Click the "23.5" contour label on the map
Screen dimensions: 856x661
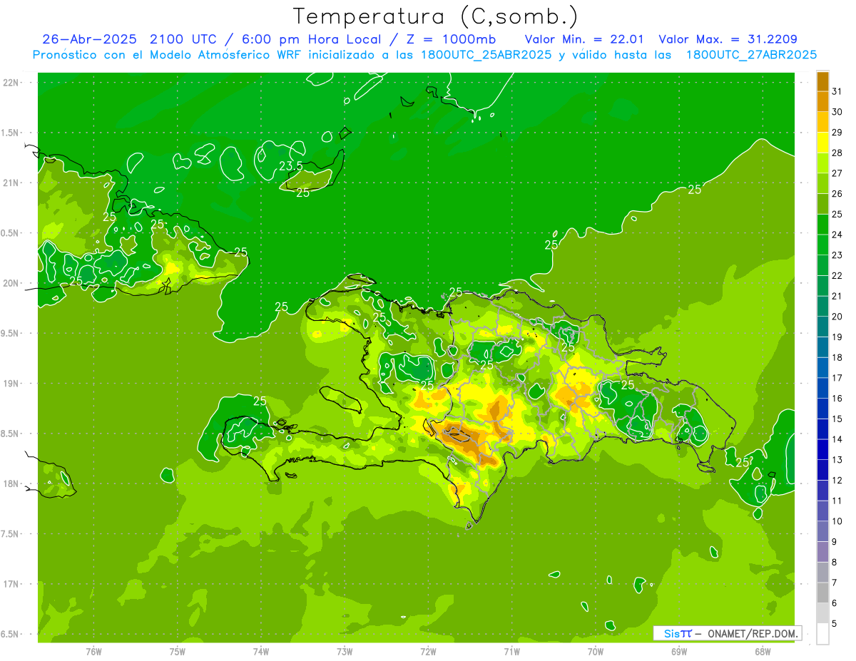click(290, 165)
